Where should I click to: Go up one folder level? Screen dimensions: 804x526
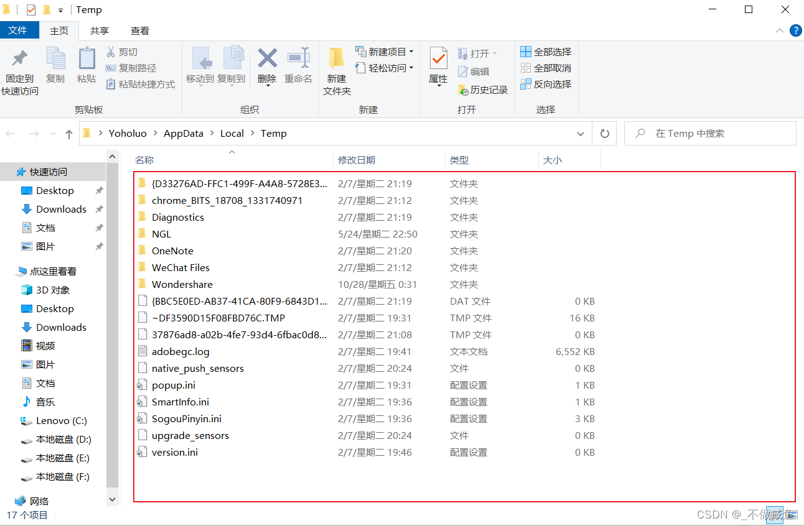pyautogui.click(x=69, y=134)
